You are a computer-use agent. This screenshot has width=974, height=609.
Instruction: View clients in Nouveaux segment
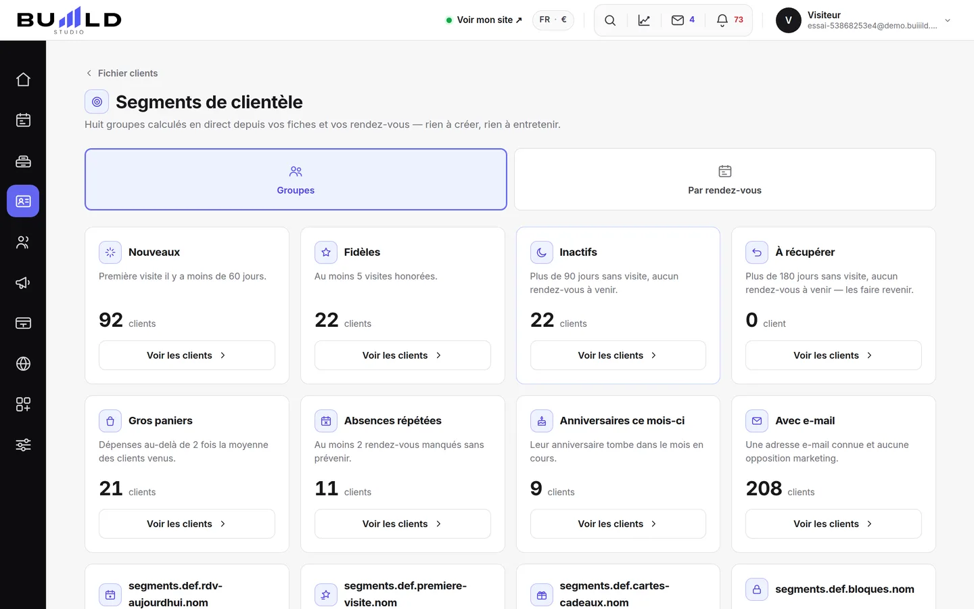(187, 355)
